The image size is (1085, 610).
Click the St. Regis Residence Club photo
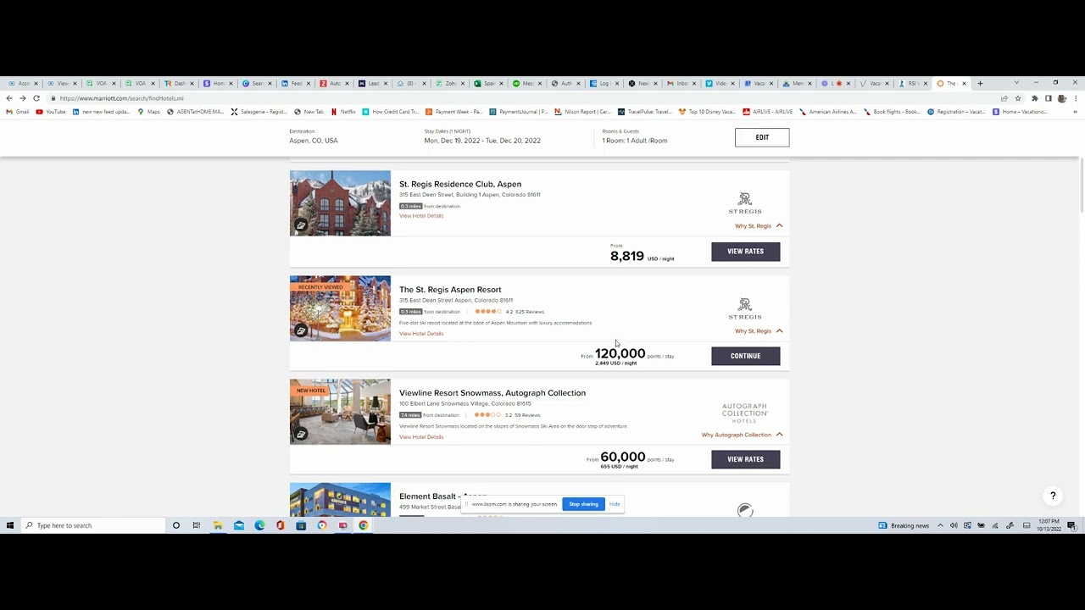pyautogui.click(x=340, y=203)
